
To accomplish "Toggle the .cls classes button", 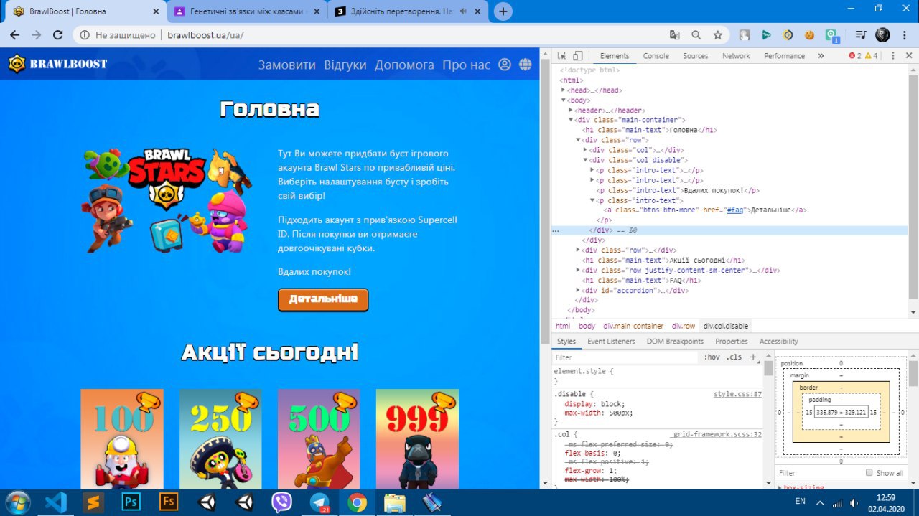I will tap(734, 357).
